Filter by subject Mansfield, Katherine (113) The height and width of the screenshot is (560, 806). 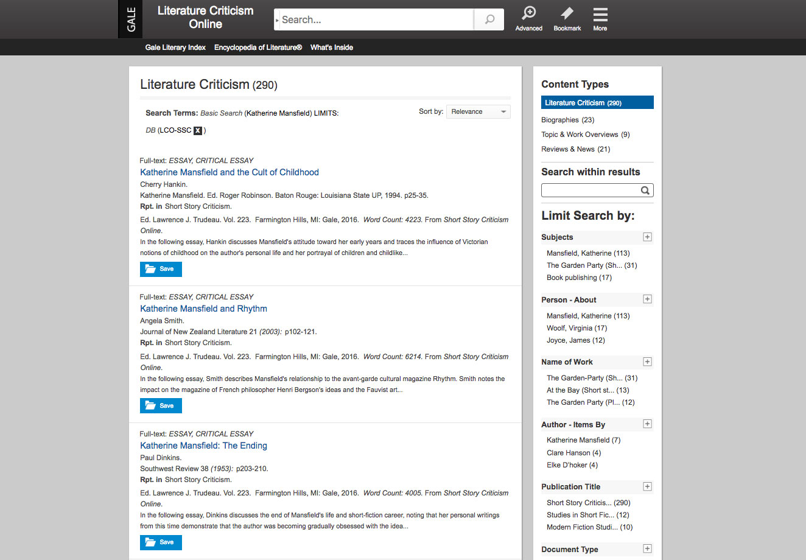(x=588, y=253)
